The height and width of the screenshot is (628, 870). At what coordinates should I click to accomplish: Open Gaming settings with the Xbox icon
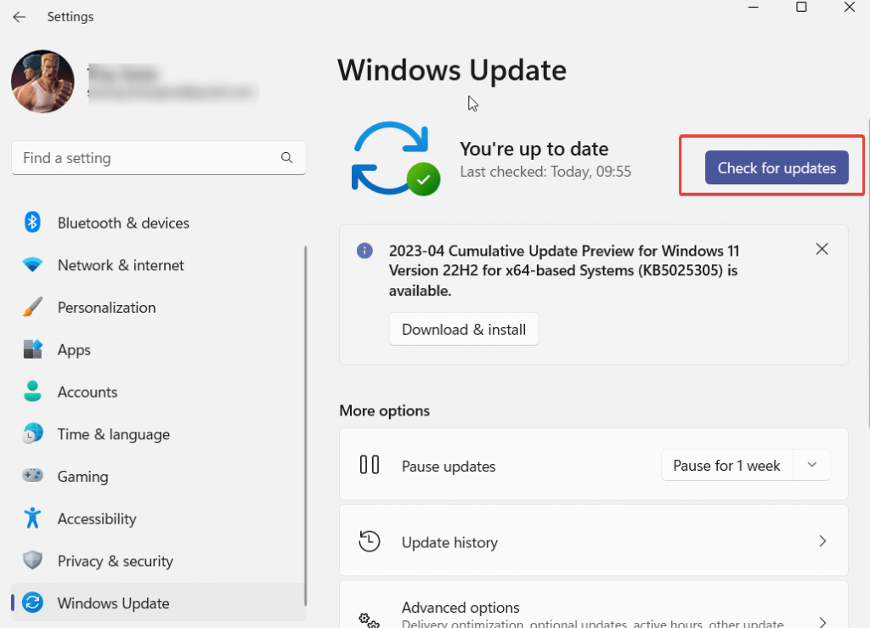point(31,476)
